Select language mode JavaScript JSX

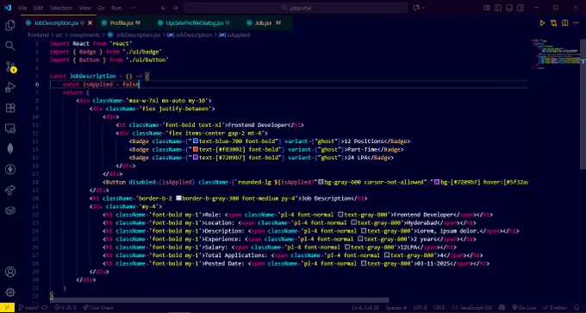coord(476,308)
